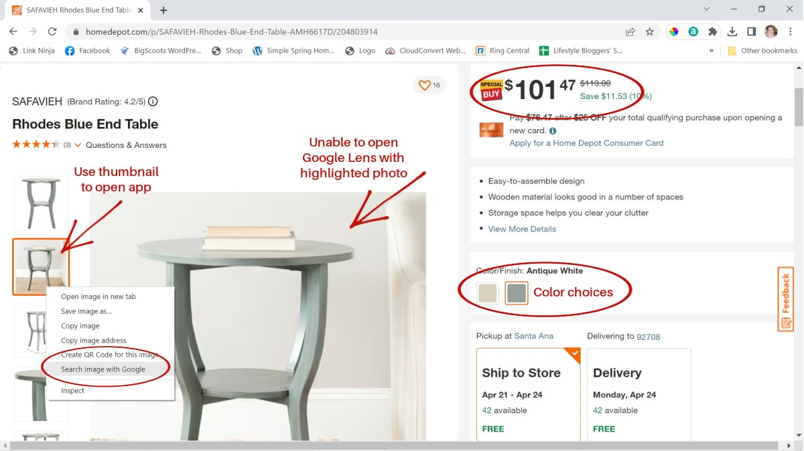
Task: Click the View More Details link
Action: 522,229
